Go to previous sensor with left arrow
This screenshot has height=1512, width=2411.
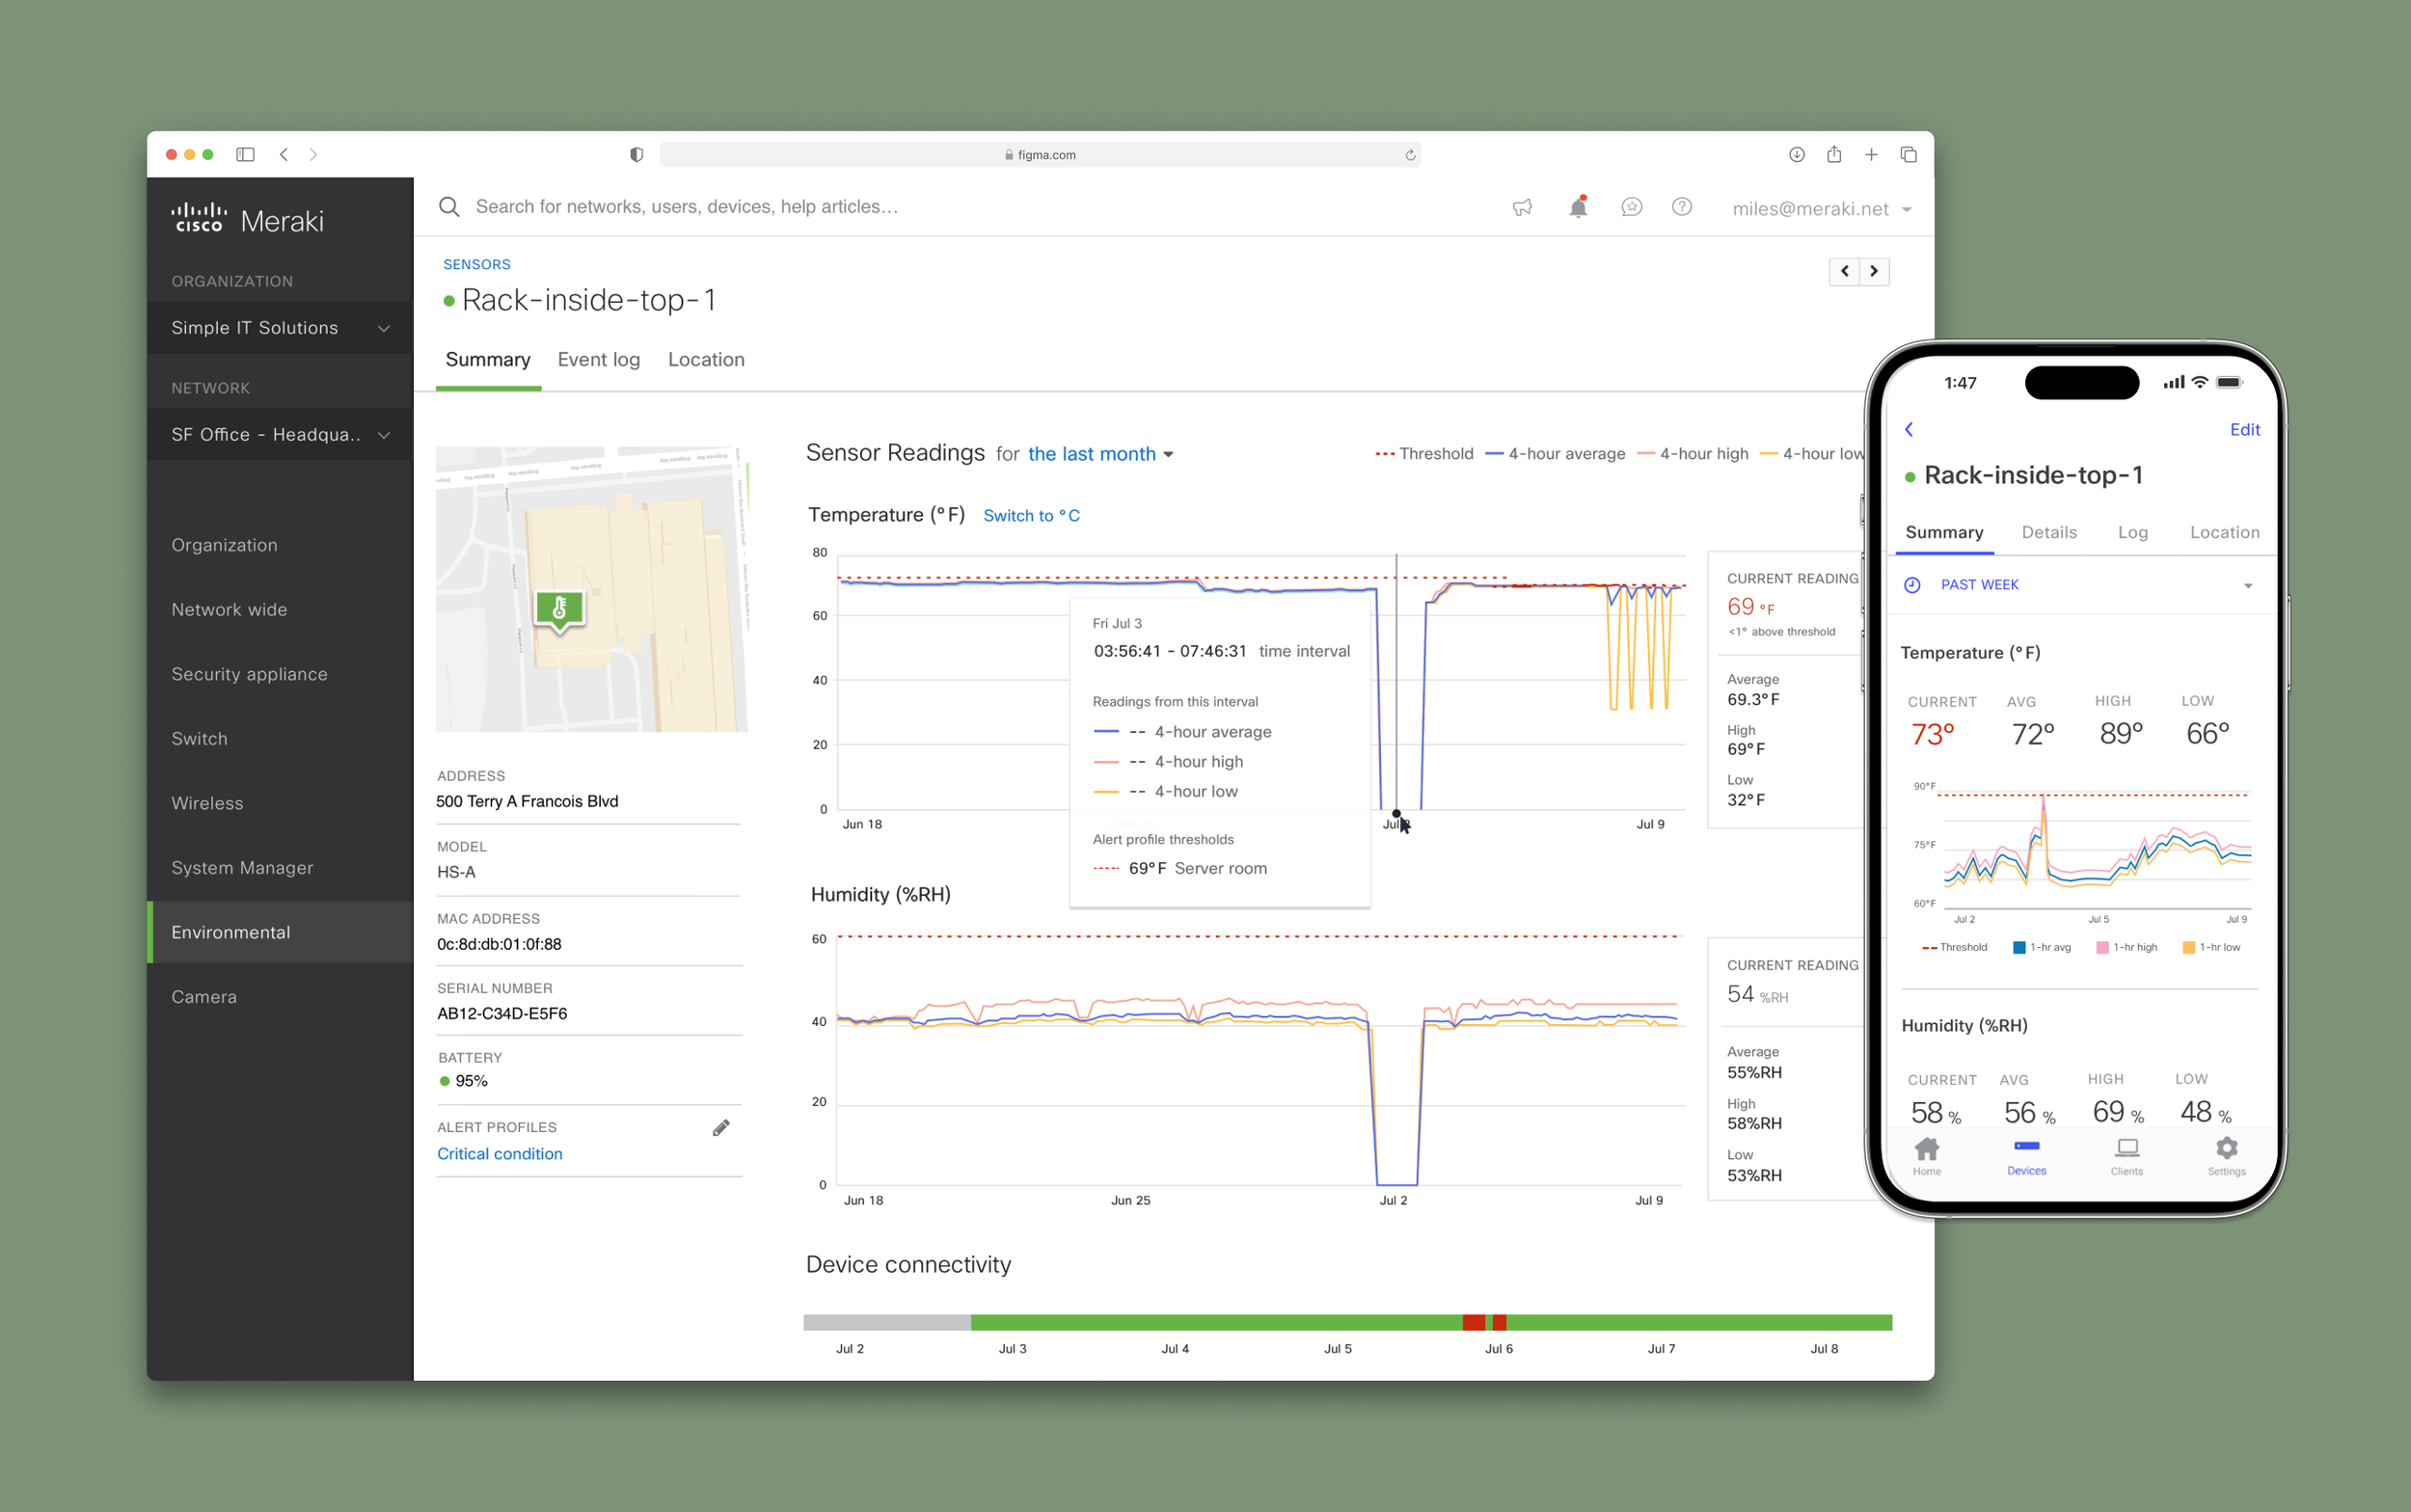click(x=1845, y=271)
